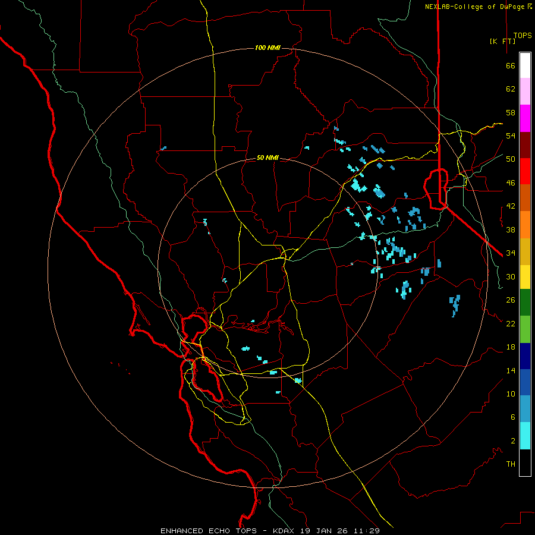This screenshot has width=535, height=535.
Task: Pick the light orange legend swatch
Action: pos(525,225)
